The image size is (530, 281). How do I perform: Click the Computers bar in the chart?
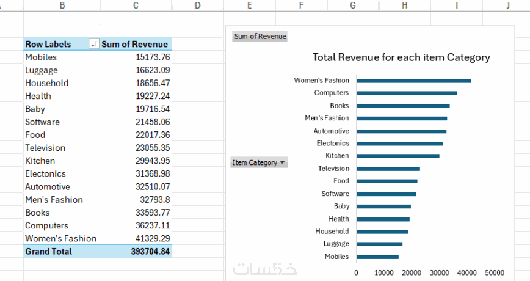(x=407, y=93)
